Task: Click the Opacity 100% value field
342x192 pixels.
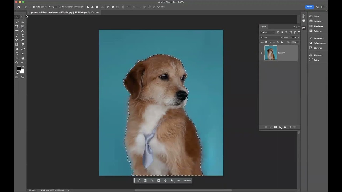Action: pyautogui.click(x=293, y=37)
